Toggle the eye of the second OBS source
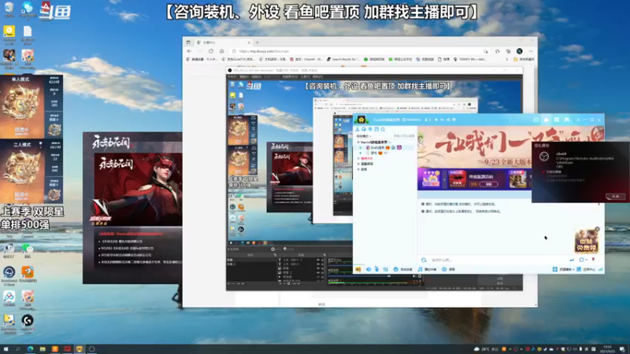 [x=318, y=264]
